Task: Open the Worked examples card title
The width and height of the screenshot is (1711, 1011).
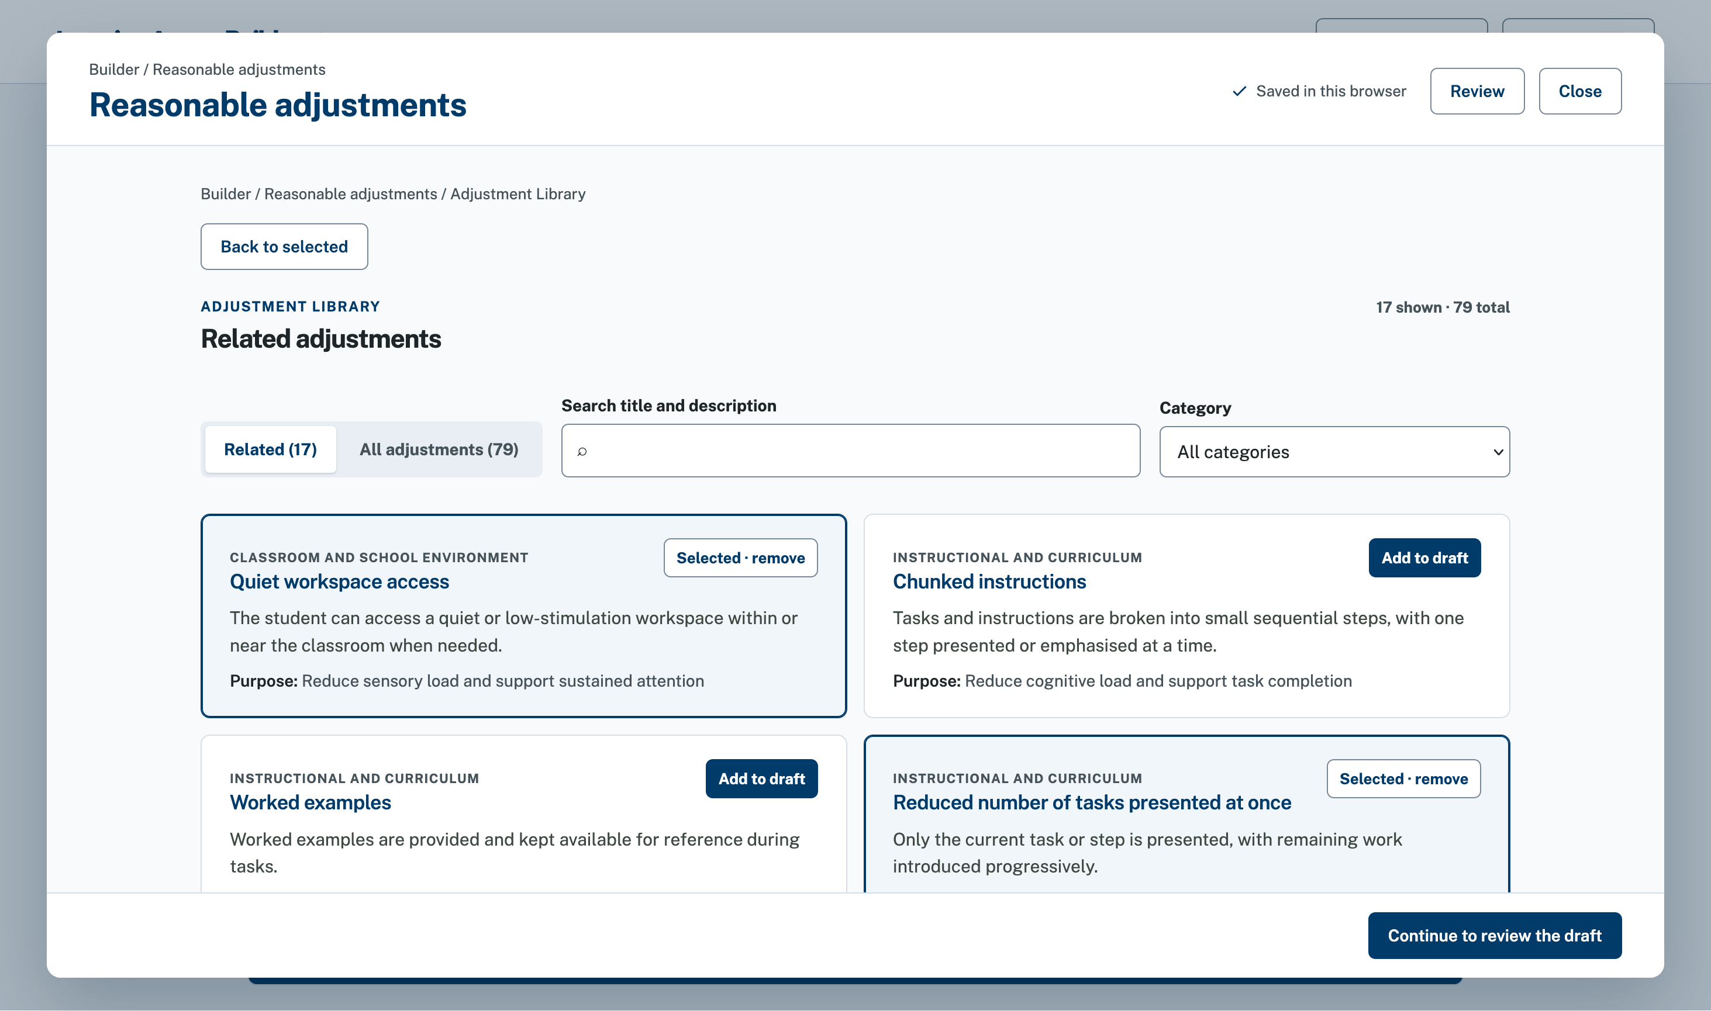Action: tap(310, 802)
